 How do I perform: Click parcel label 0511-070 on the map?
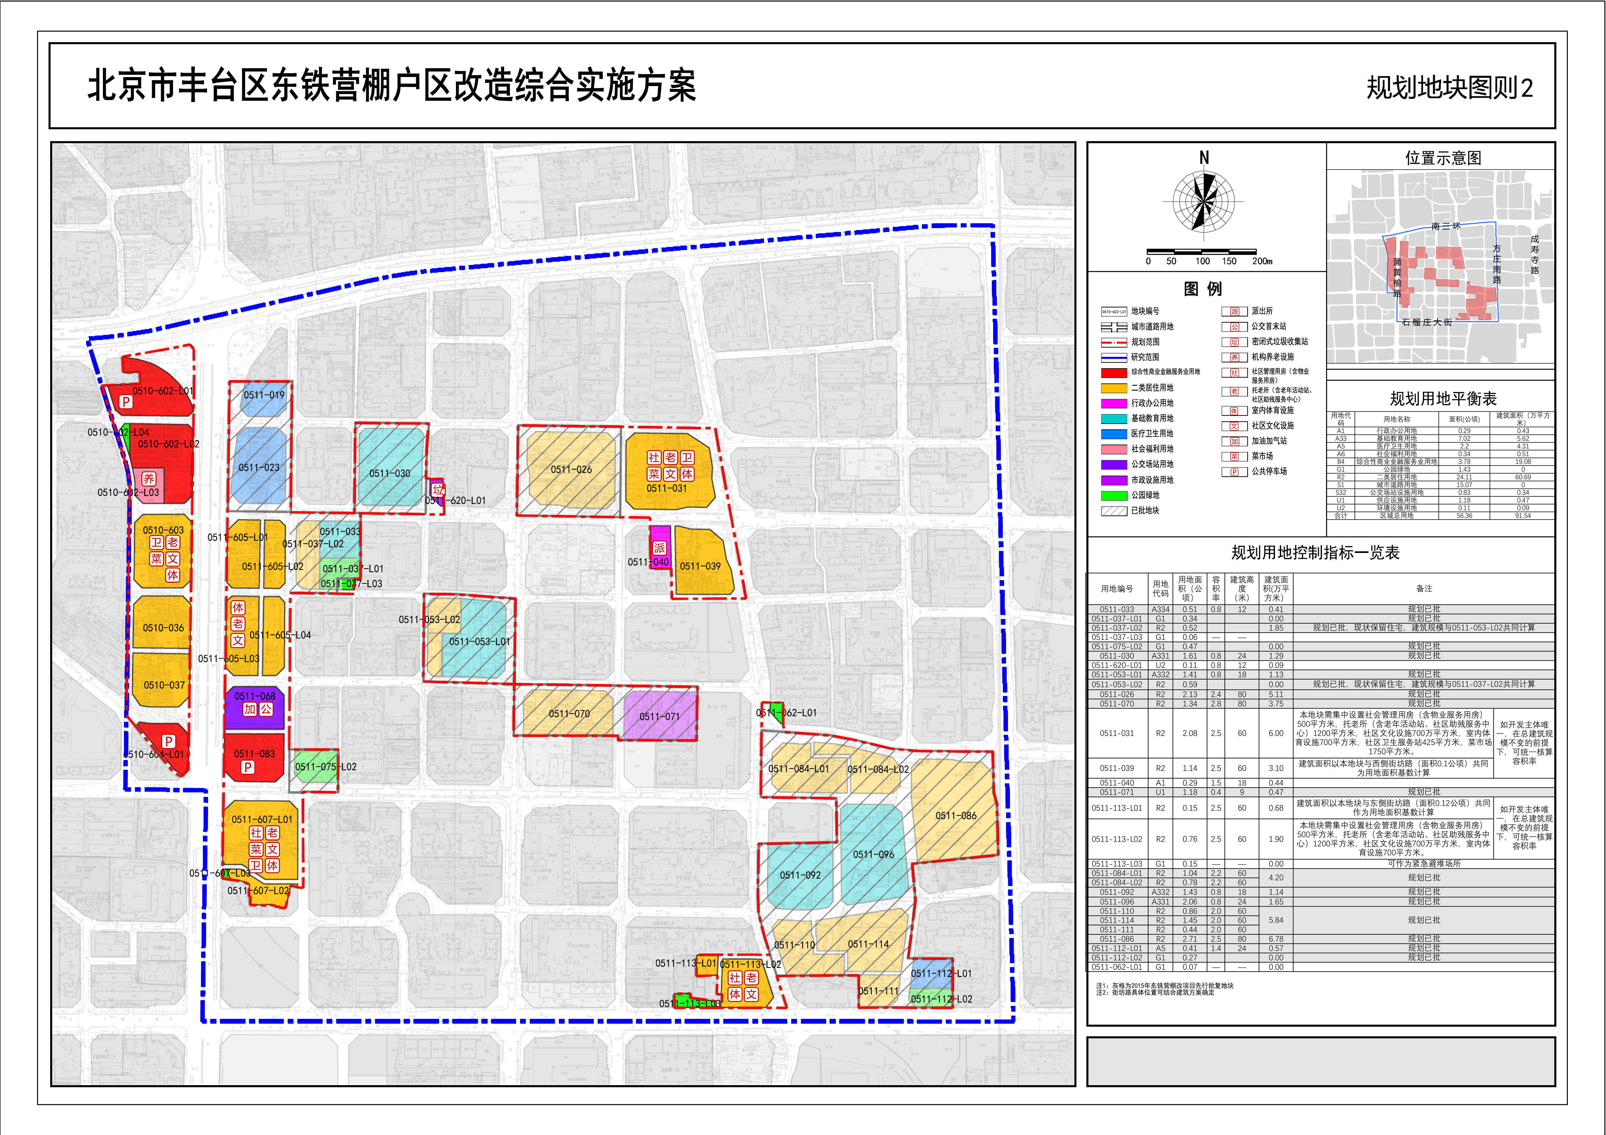pyautogui.click(x=570, y=713)
